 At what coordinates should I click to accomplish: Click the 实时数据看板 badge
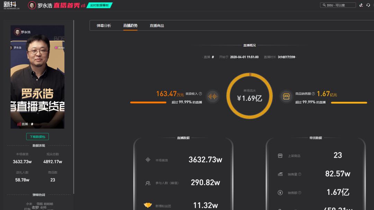(99, 5)
